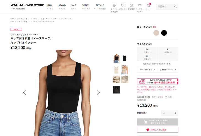
Task: Expand the stock display info link
Action: point(168,70)
